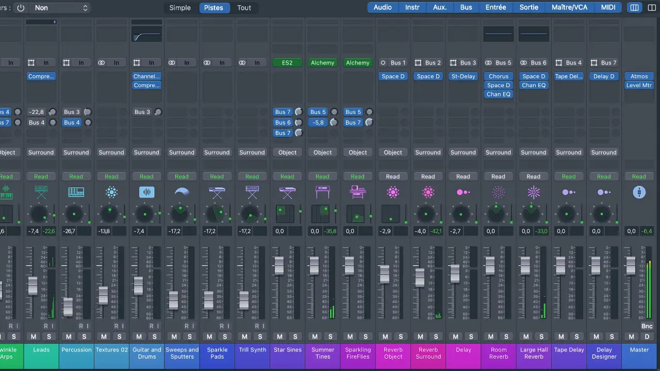The width and height of the screenshot is (660, 371).
Task: Open the Alchemy instrument slot on Summer Tines
Action: point(322,62)
